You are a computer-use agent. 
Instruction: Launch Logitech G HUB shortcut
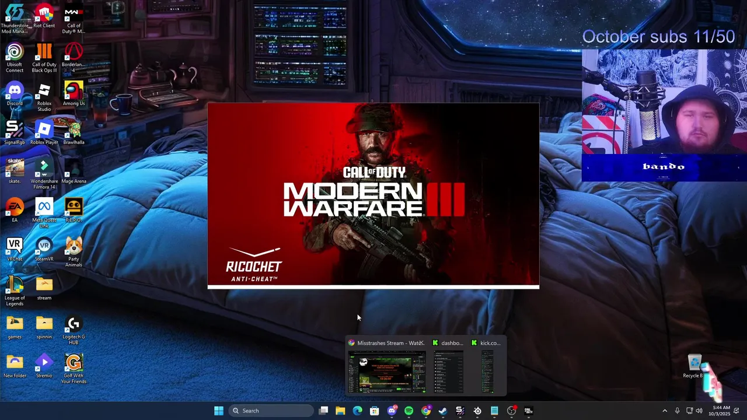[x=74, y=331]
